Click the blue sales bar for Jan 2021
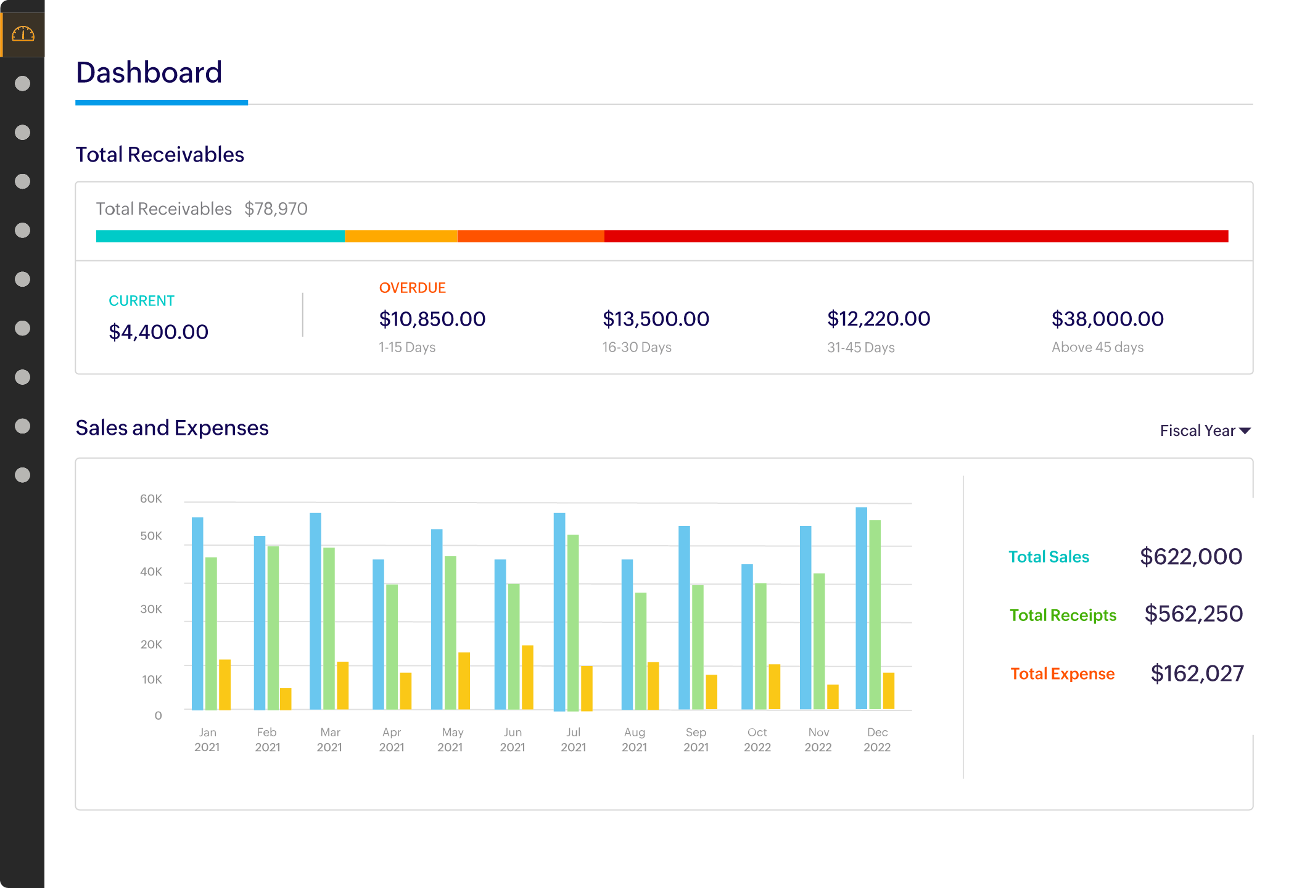This screenshot has height=888, width=1302. pos(197,614)
